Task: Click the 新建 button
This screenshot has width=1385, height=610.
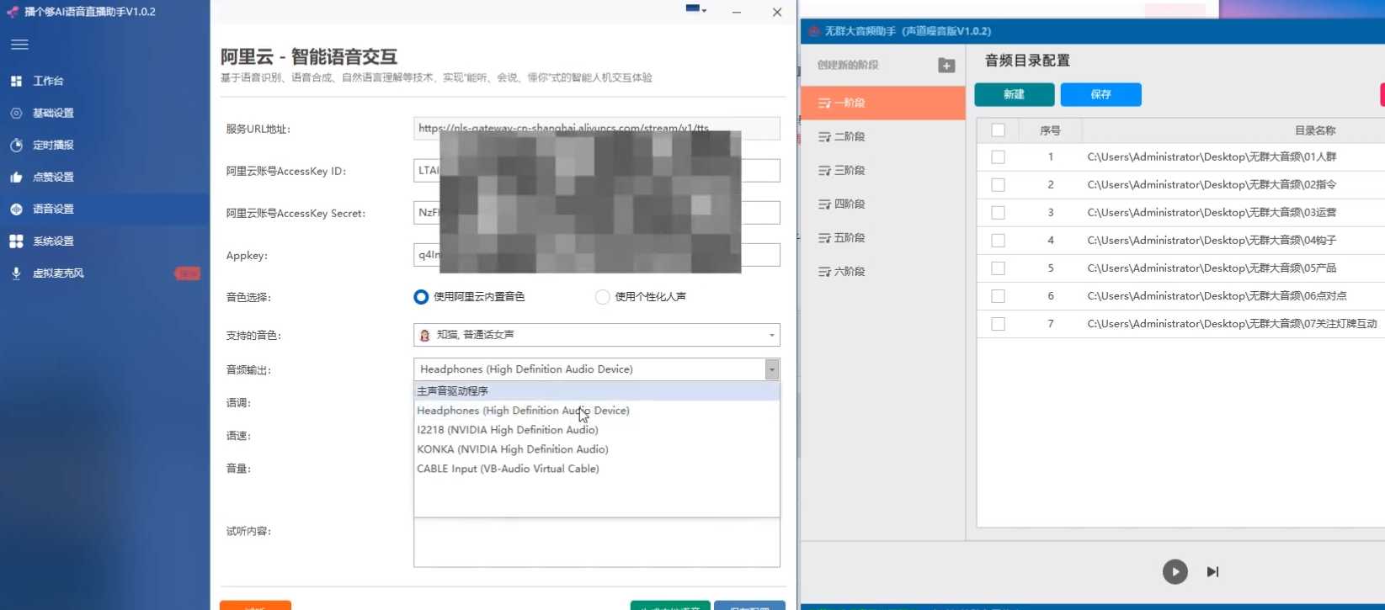Action: point(1014,94)
